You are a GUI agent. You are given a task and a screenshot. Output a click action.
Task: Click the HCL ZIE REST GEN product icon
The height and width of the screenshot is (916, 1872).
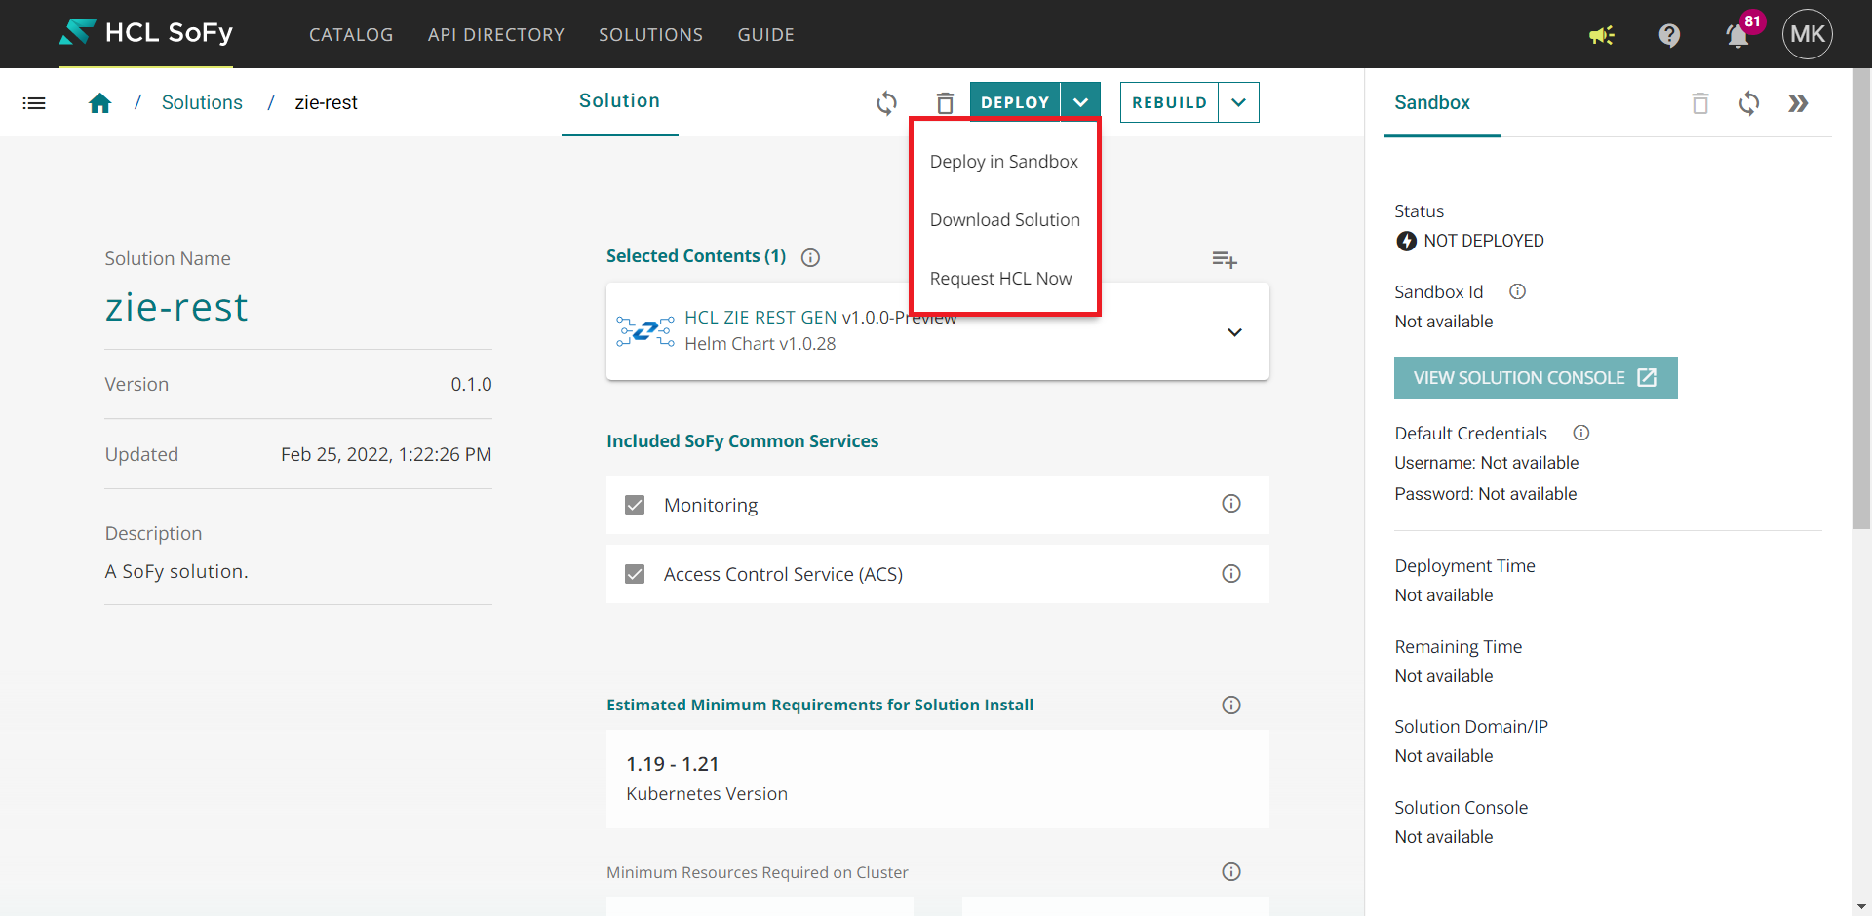click(x=645, y=331)
